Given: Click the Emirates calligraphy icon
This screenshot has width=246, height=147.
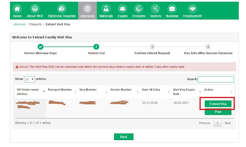Looking at the screenshot, I should click(x=139, y=8).
